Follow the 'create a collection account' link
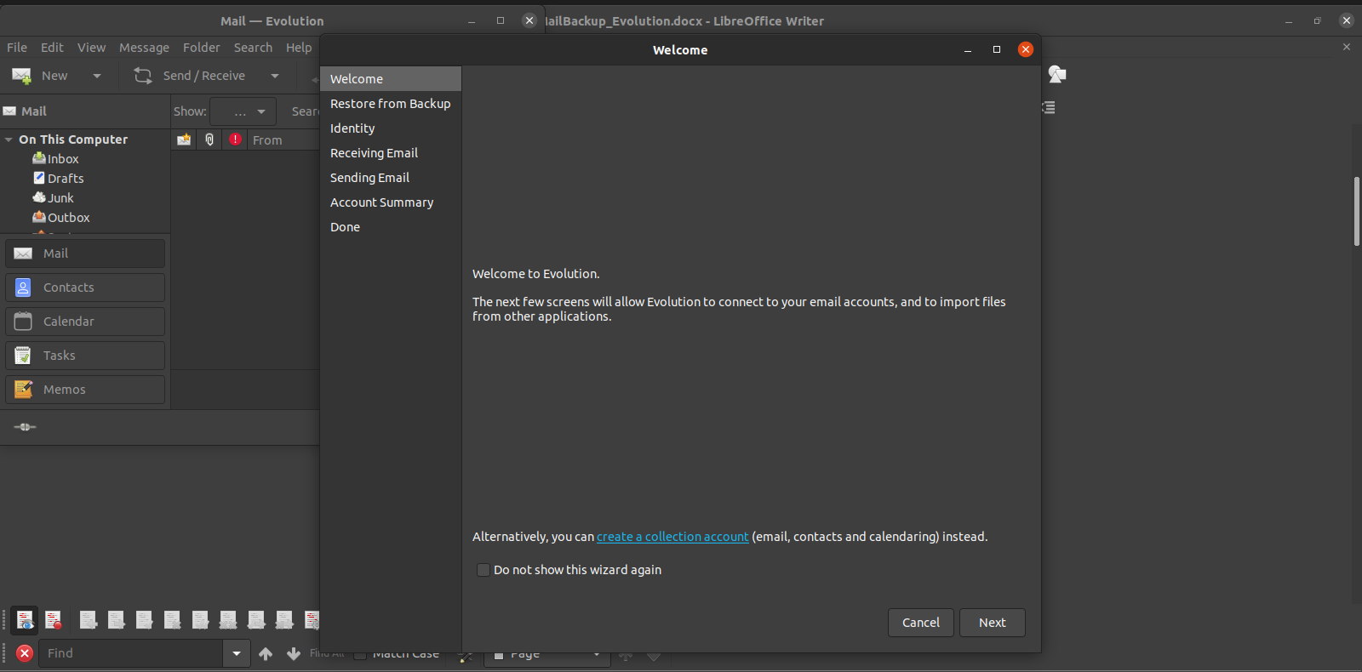Screen dimensions: 1362x672 pos(672,537)
